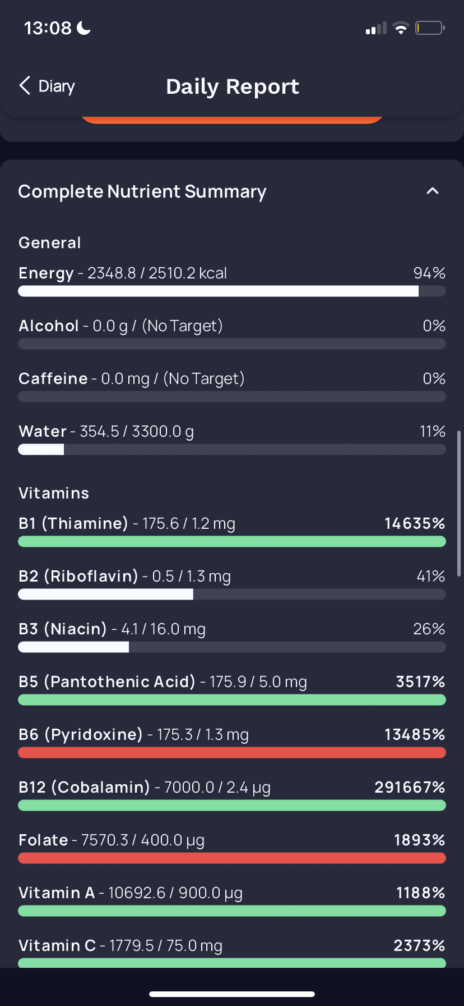Tap the Daily Report title
Image resolution: width=464 pixels, height=1006 pixels.
(233, 86)
